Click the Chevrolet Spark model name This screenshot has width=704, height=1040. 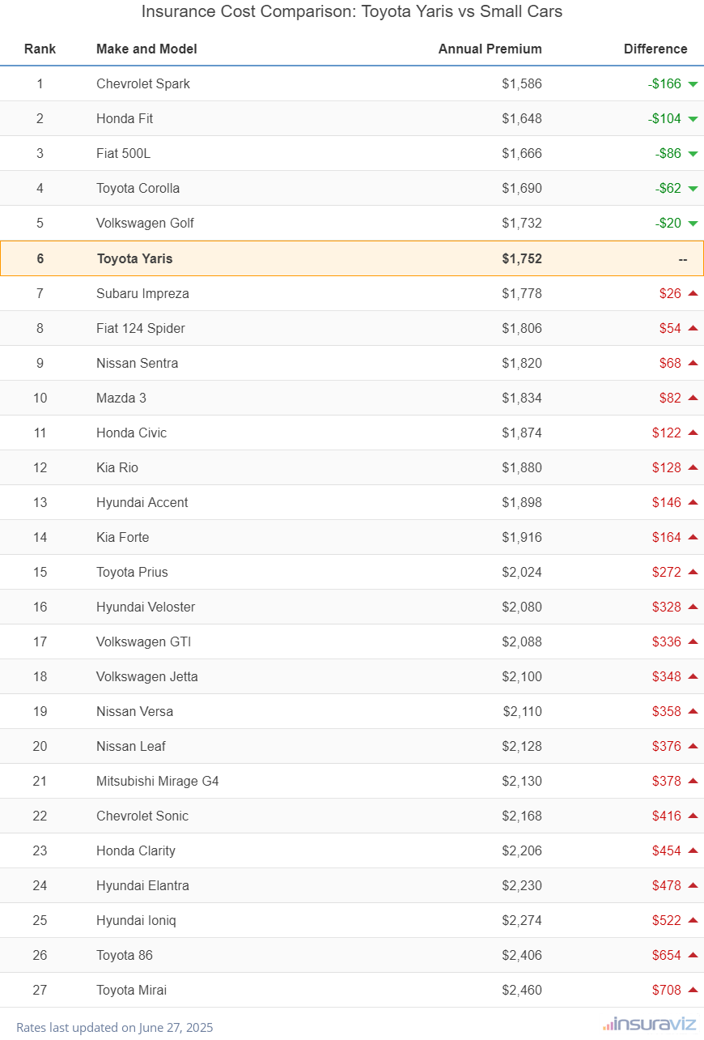click(x=143, y=83)
